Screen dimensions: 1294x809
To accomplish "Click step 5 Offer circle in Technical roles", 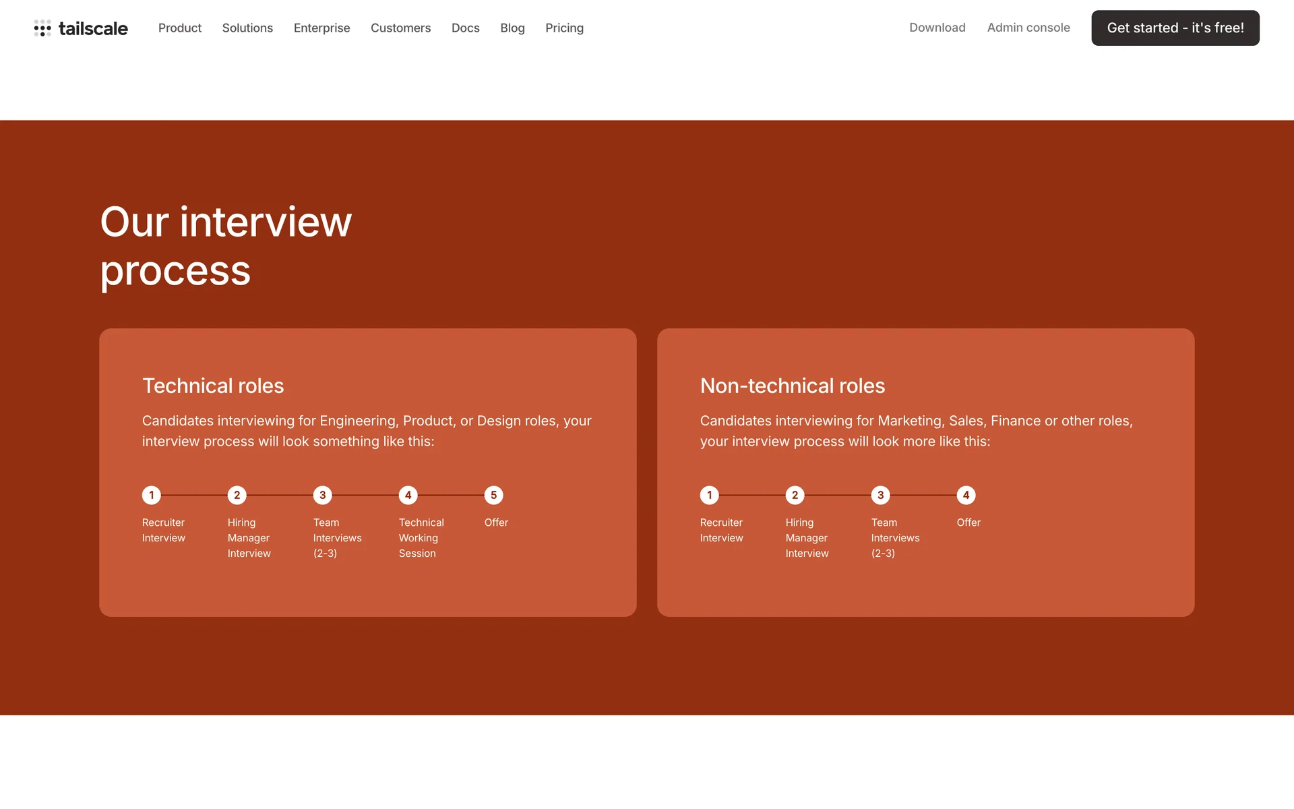I will [493, 496].
